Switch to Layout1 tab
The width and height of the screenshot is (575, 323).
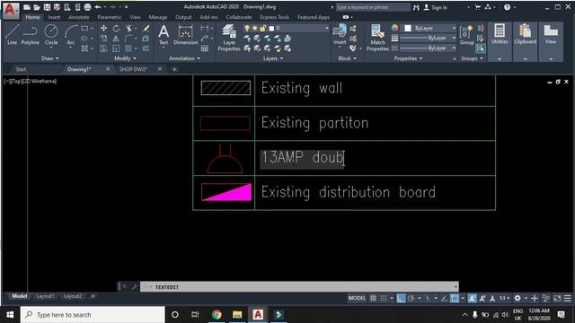45,296
